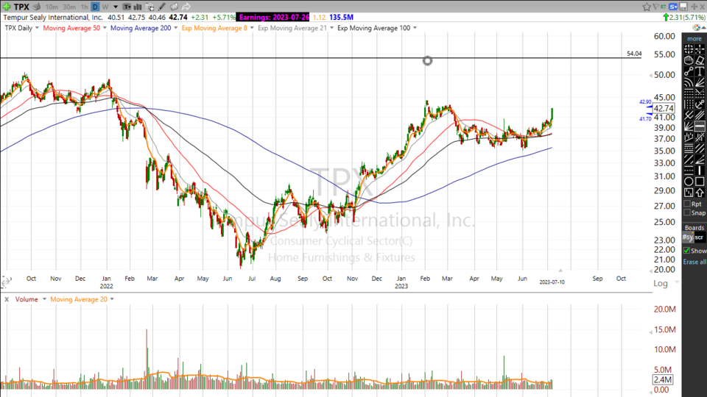This screenshot has height=397, width=707.
Task: Click the Earnings: 2023-07-26 label
Action: click(x=273, y=17)
